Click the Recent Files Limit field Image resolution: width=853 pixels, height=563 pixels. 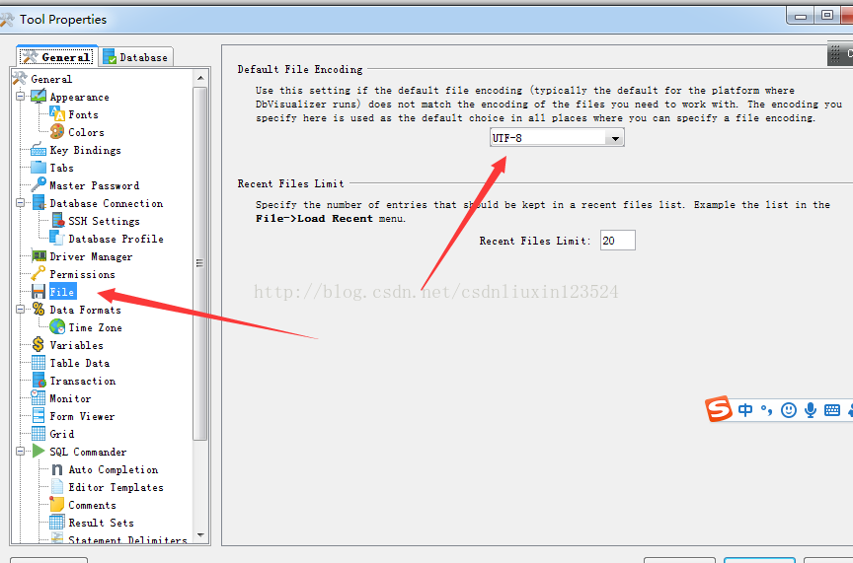point(617,241)
